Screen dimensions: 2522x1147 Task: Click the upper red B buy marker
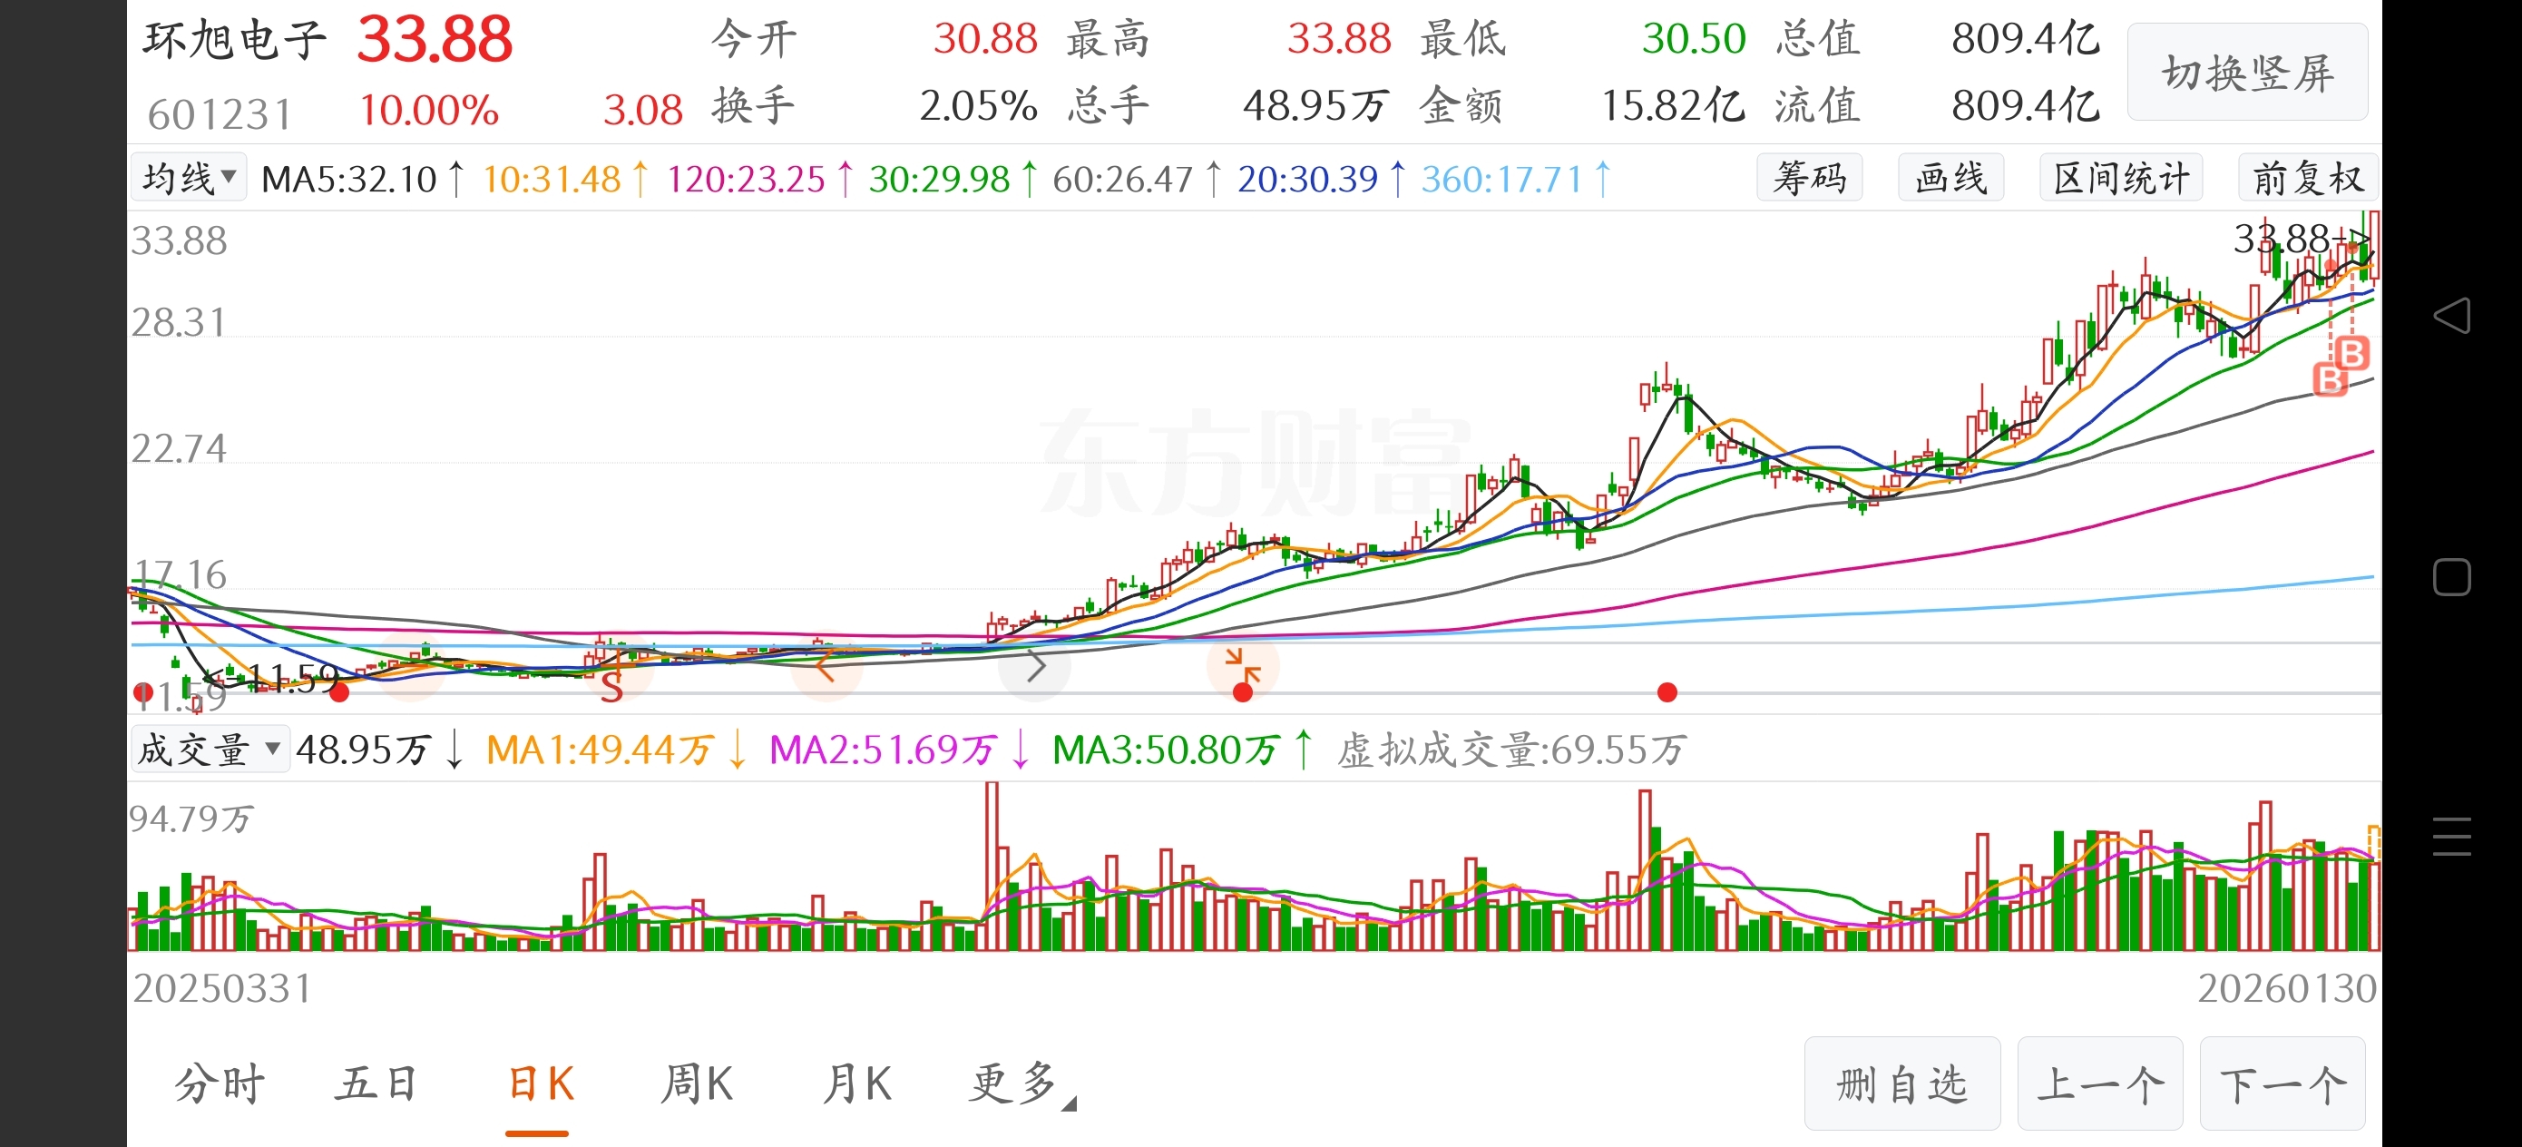(2351, 353)
